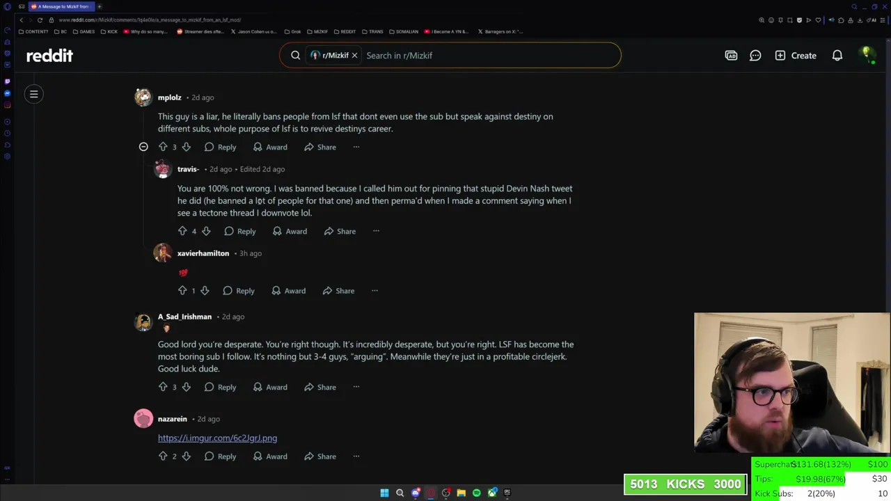
Task: Upvote mplolz's comment
Action: click(x=163, y=147)
